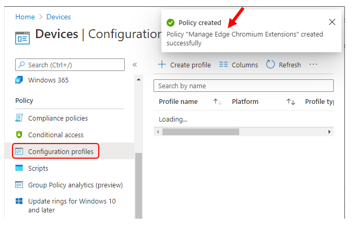Click the magnifier icon in sidebar search
The image size is (352, 226).
[x=21, y=65]
